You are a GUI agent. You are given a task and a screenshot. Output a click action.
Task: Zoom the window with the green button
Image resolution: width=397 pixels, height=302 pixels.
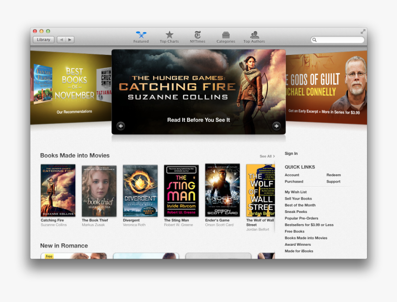(48, 31)
